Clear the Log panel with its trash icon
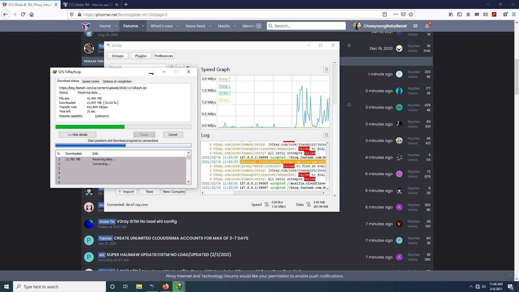This screenshot has height=292, width=519. pyautogui.click(x=326, y=135)
